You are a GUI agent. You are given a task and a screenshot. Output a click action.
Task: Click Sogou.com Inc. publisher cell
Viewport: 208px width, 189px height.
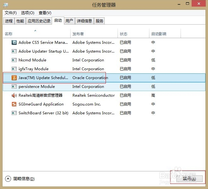(87, 104)
